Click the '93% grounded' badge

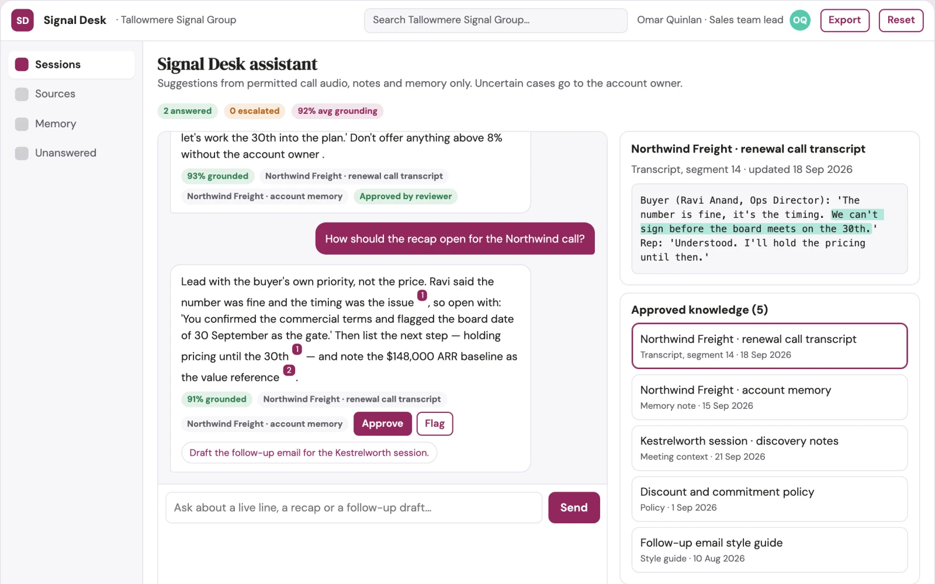[x=217, y=176]
